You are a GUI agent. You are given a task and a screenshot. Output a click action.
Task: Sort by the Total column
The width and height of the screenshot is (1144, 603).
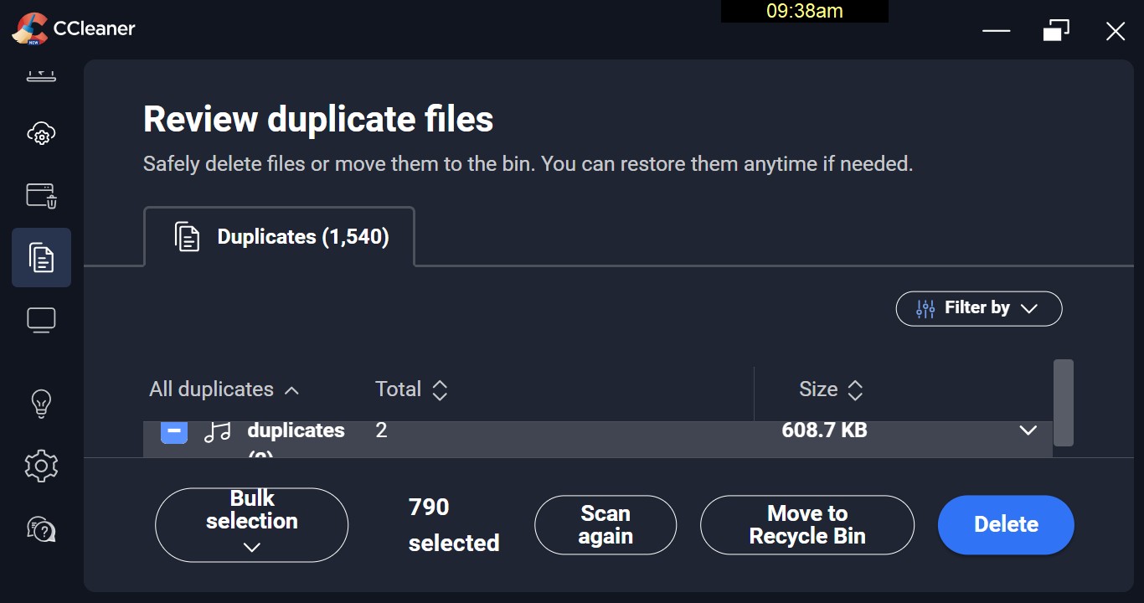click(411, 389)
